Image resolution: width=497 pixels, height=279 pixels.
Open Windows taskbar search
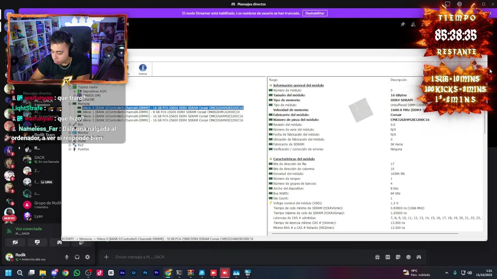tap(20, 273)
